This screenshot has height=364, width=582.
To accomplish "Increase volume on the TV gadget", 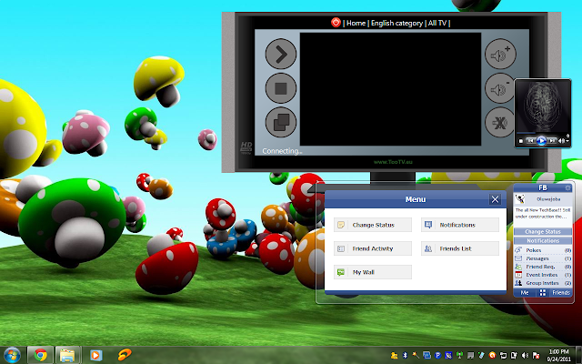I will pos(500,54).
